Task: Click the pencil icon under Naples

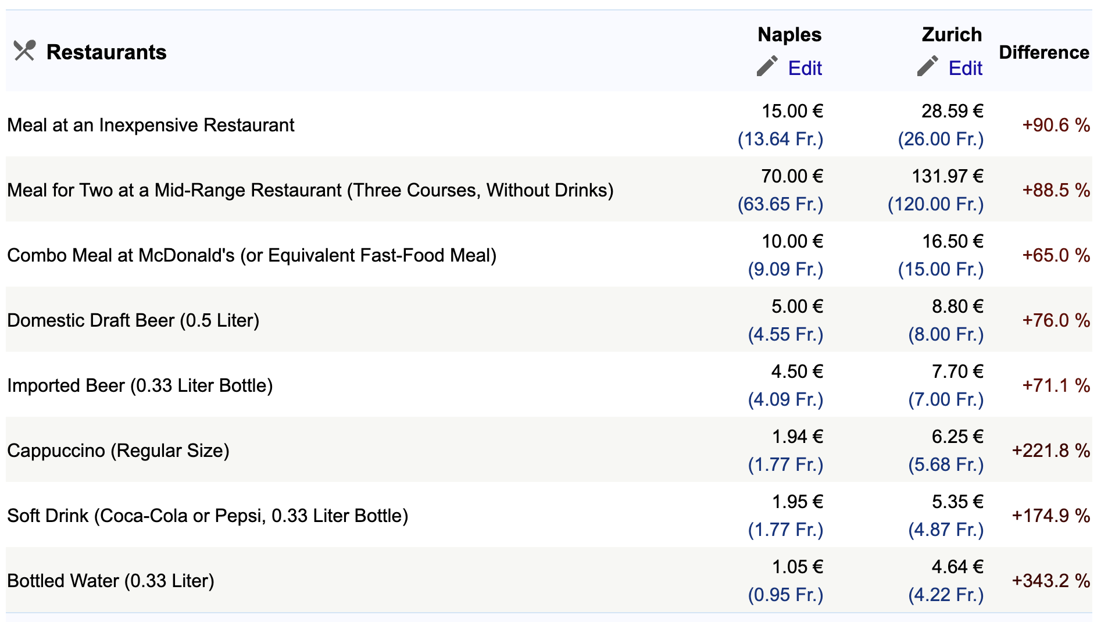Action: [767, 66]
